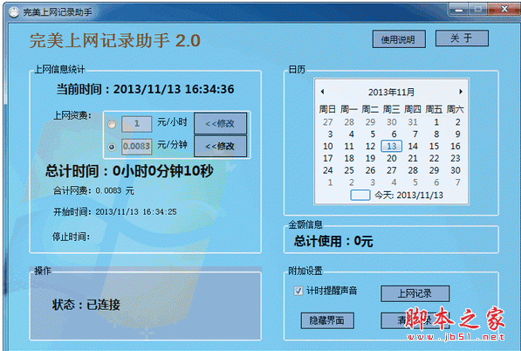Select November 10 in the calendar
Viewport: 521px width, 351px height.
click(x=327, y=147)
